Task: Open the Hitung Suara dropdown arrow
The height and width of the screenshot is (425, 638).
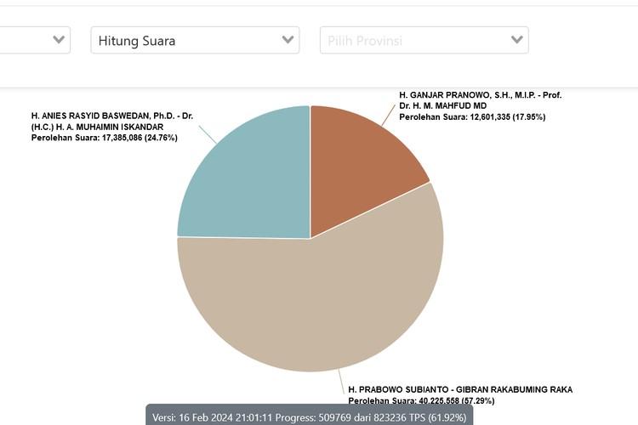Action: click(x=288, y=40)
